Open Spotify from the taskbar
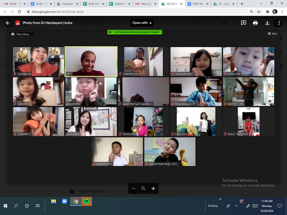This screenshot has width=287, height=215. [x=87, y=202]
